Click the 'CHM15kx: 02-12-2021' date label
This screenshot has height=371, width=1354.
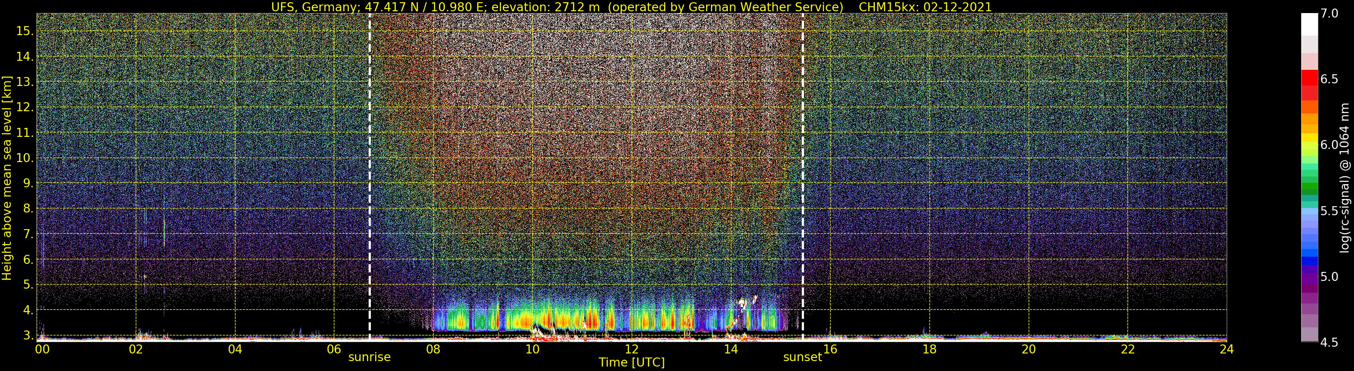pos(925,7)
